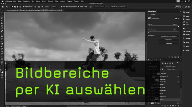Open the Deckkraft dropdown arrow
This screenshot has width=192, height=107.
point(177,66)
